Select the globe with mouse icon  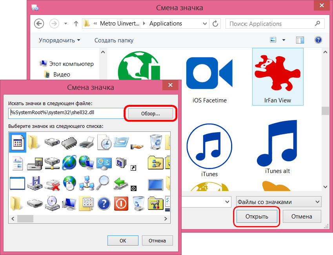point(69,183)
